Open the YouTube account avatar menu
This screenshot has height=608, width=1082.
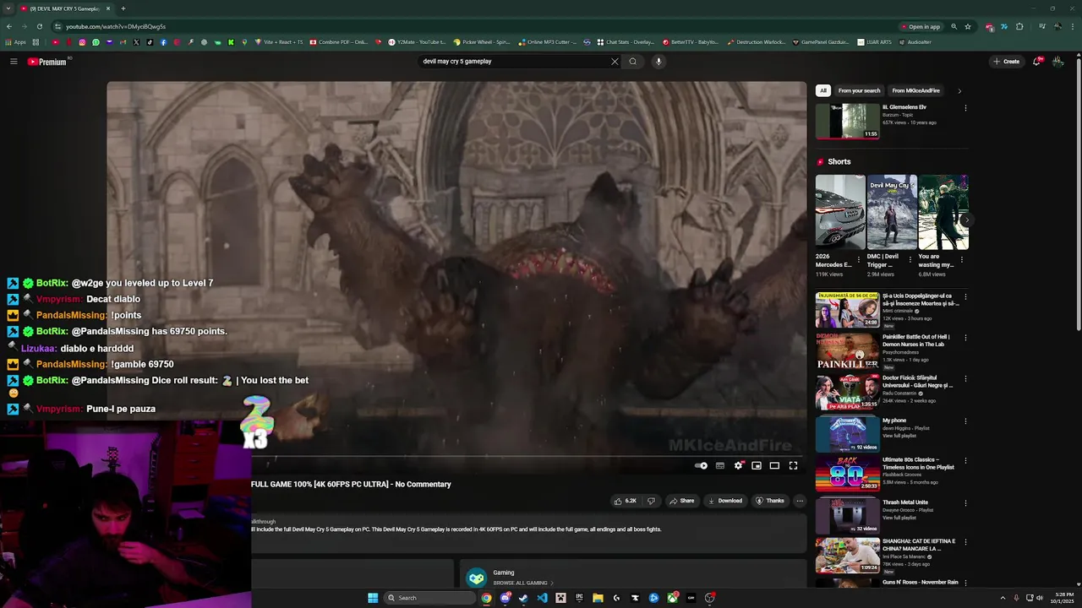tap(1057, 62)
